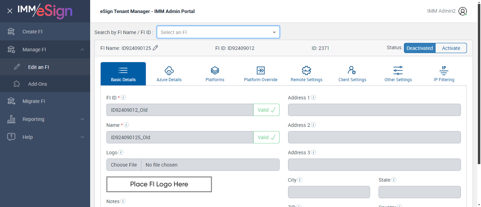Open the IMM Admin2 user profile icon
Image resolution: width=481 pixels, height=207 pixels.
pos(462,11)
